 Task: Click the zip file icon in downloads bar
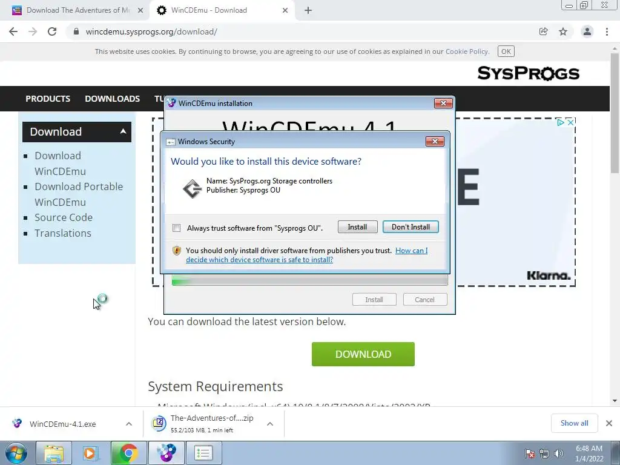[159, 423]
